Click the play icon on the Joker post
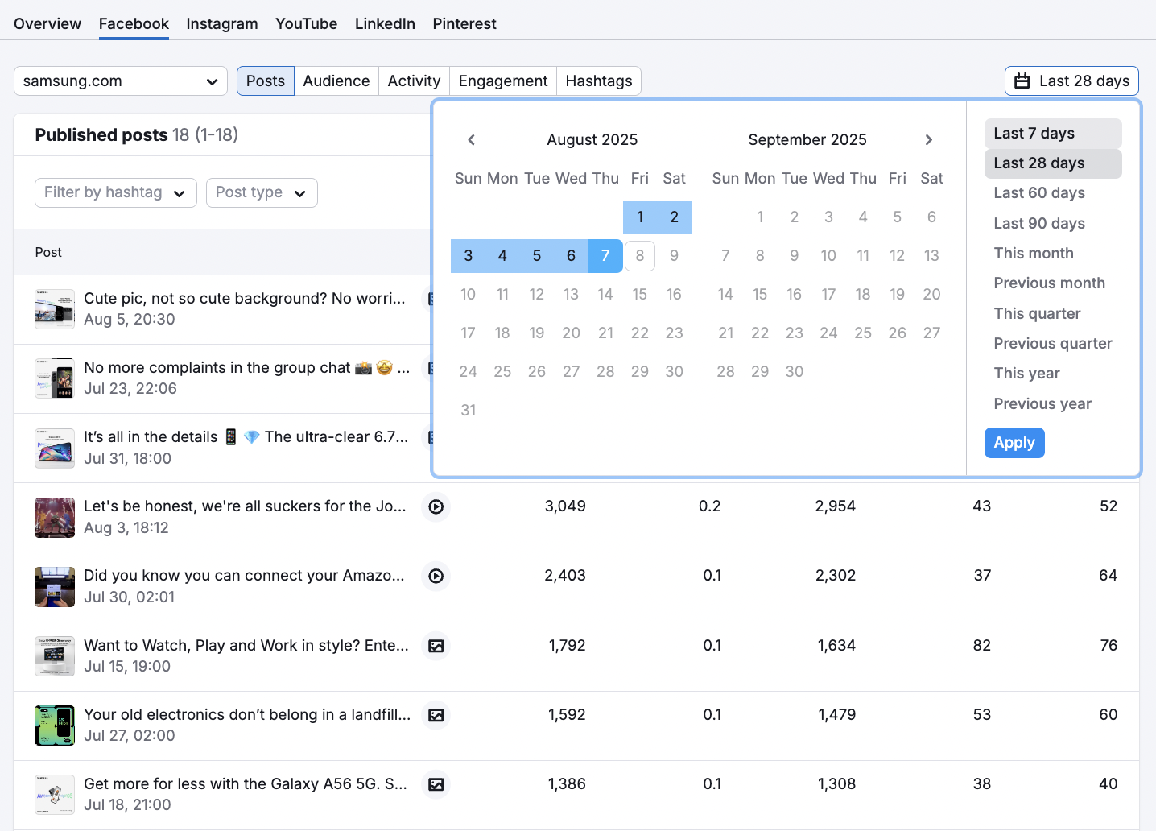The image size is (1156, 831). coord(436,506)
